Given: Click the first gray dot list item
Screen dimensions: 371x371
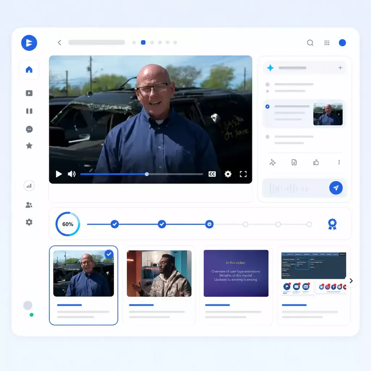Looking at the screenshot, I should pos(267,84).
